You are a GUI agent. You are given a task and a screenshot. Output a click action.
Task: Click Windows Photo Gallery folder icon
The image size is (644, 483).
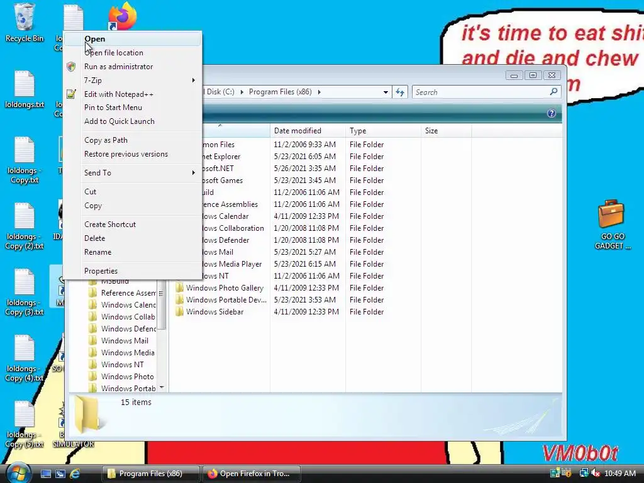point(179,288)
